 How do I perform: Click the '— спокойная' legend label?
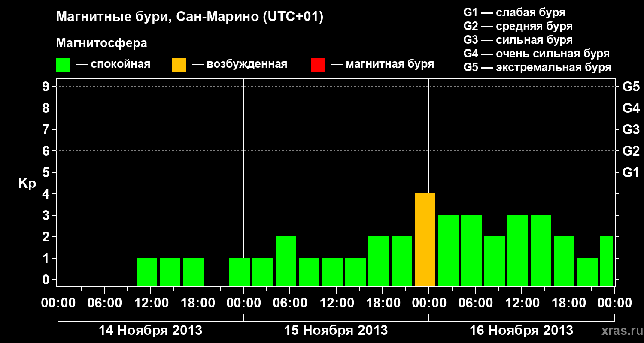pyautogui.click(x=113, y=64)
